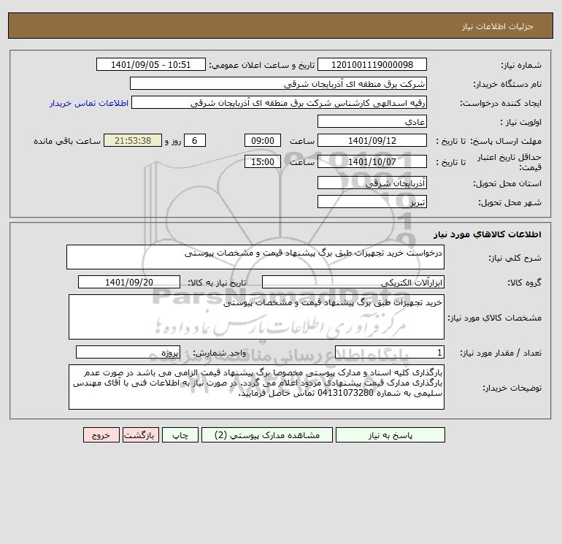
Task: Click remaining days field showing 6
Action: tap(195, 141)
